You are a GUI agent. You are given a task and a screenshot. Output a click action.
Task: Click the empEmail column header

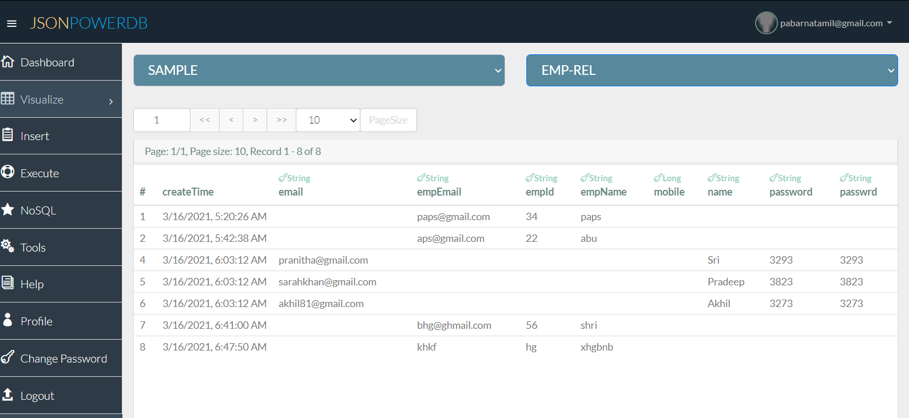[x=439, y=192]
